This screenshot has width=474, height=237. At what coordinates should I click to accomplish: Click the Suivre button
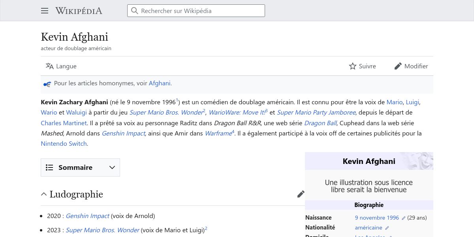[x=363, y=66]
